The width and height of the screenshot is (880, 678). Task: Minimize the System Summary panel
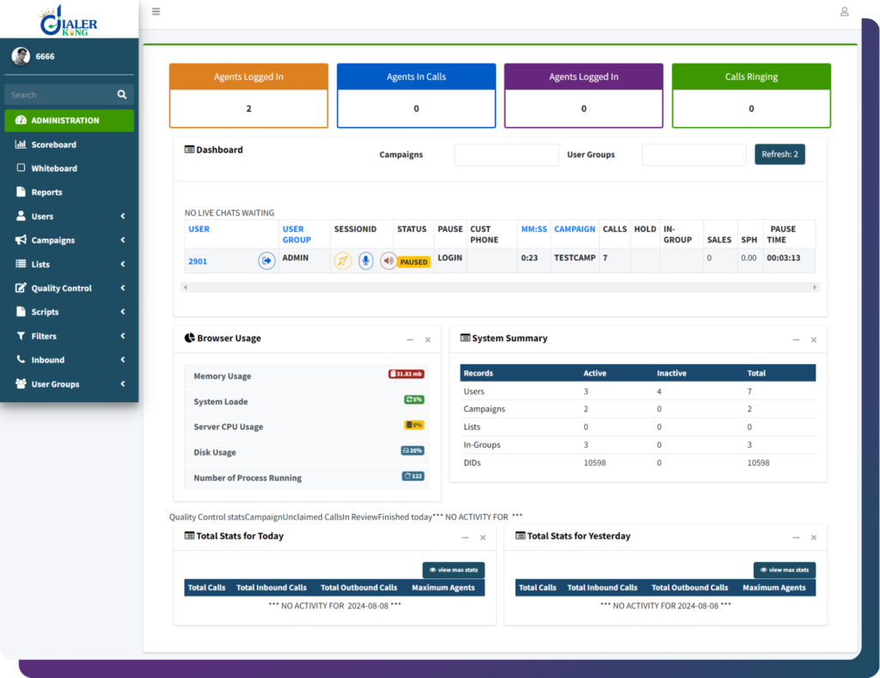796,339
